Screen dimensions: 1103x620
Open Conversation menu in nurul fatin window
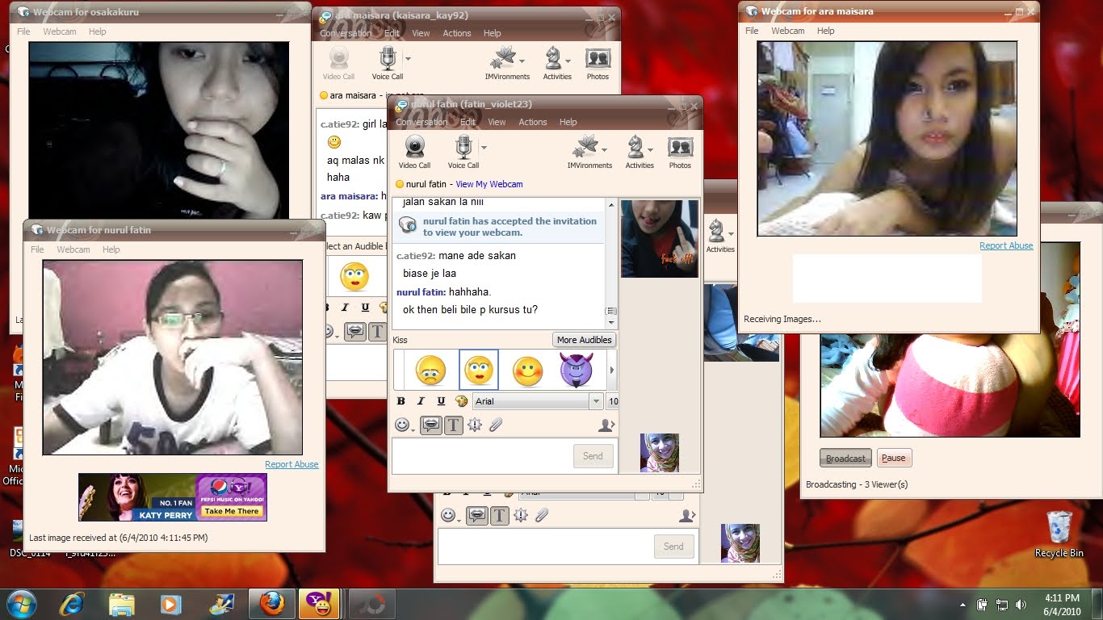pos(421,122)
